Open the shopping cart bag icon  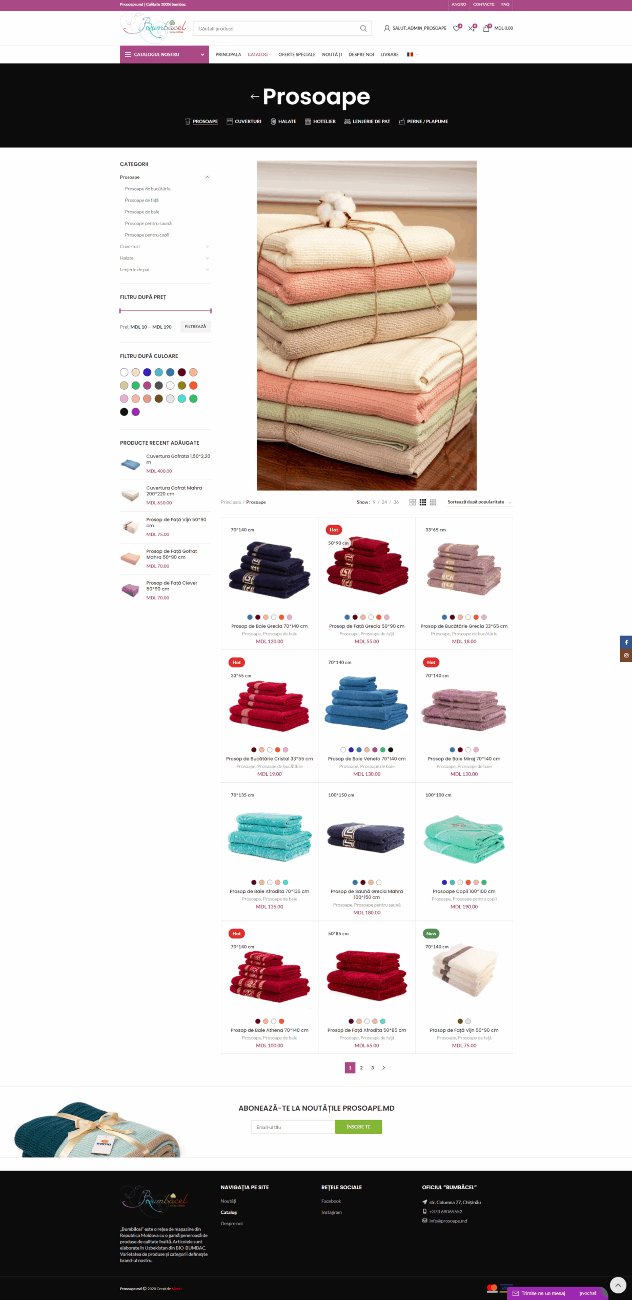[486, 28]
